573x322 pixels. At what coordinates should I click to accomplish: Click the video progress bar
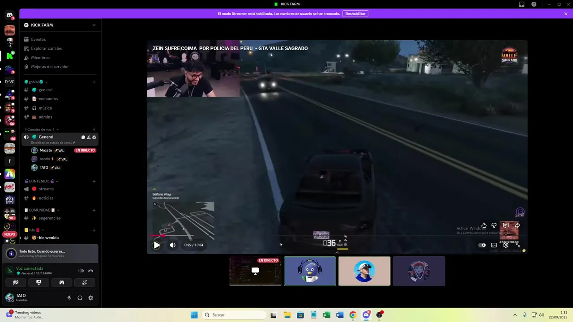coord(337,236)
